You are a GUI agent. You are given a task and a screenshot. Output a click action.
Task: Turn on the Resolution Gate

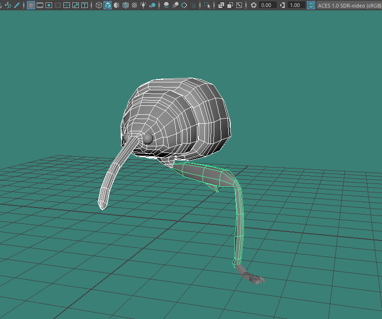coord(49,5)
